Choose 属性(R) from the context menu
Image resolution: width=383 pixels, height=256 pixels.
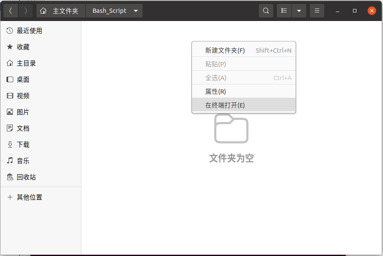point(244,91)
